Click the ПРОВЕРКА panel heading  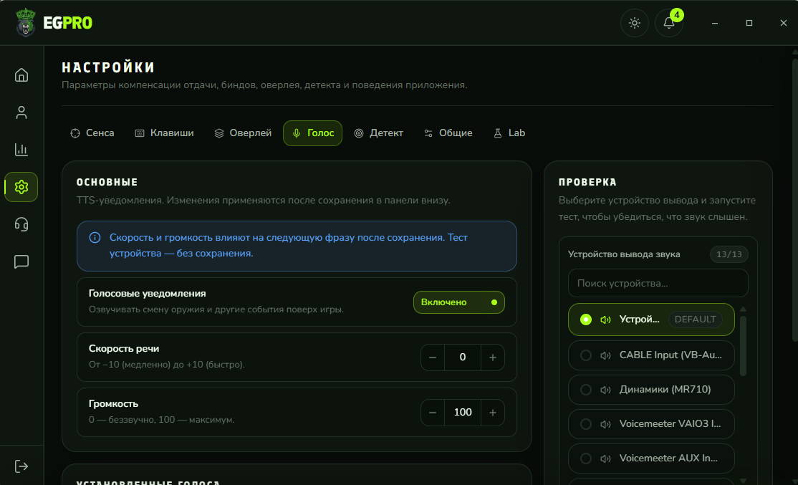point(587,182)
